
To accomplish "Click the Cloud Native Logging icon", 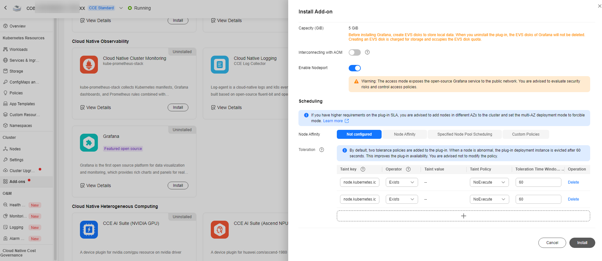I will coord(220,65).
